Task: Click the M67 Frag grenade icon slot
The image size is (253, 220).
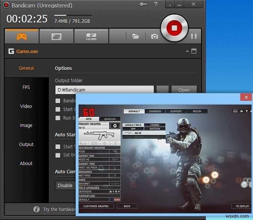Action: point(115,176)
